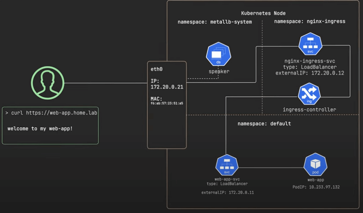Select the namespace: metallb-system label
This screenshot has width=363, height=213.
[x=214, y=22]
